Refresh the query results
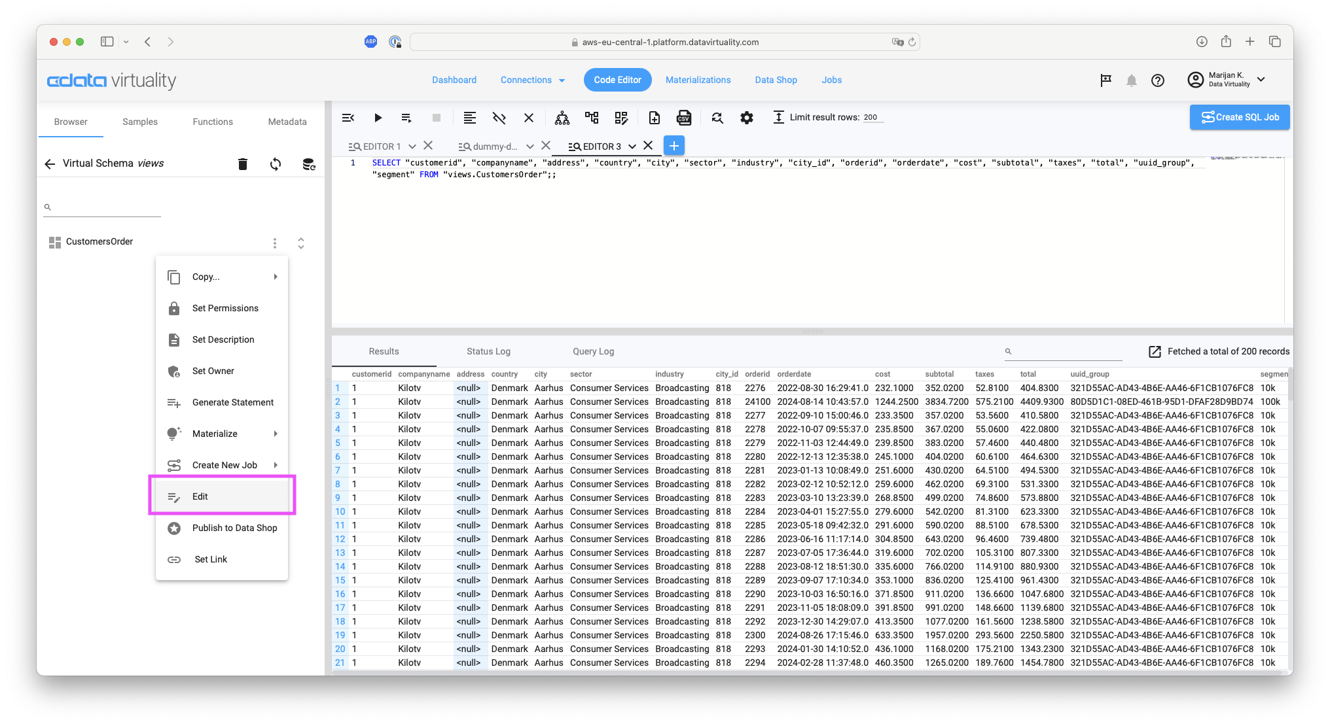Image resolution: width=1330 pixels, height=724 pixels. (717, 118)
